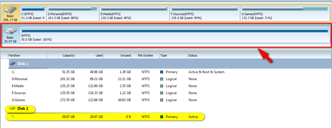Sort by the Capacity column header
The image size is (332, 128).
[62, 55]
